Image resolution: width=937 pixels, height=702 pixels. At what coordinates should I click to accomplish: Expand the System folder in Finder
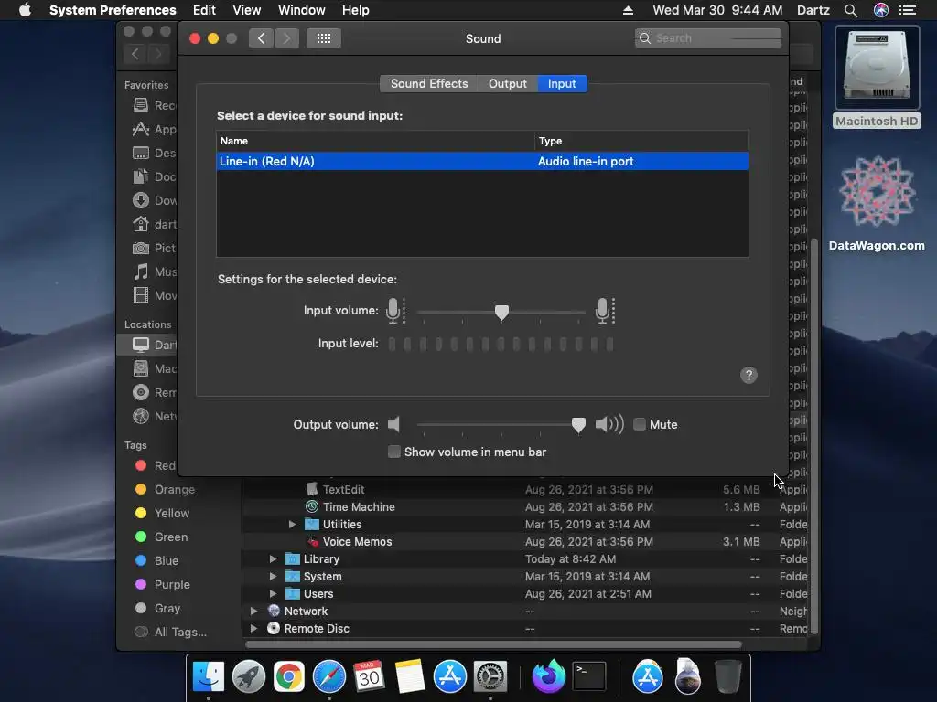pyautogui.click(x=273, y=576)
